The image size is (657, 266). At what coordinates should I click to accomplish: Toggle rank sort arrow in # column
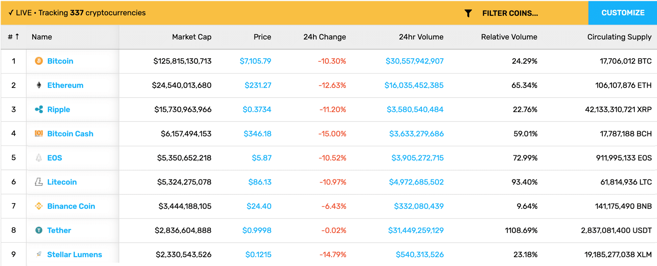pyautogui.click(x=17, y=36)
